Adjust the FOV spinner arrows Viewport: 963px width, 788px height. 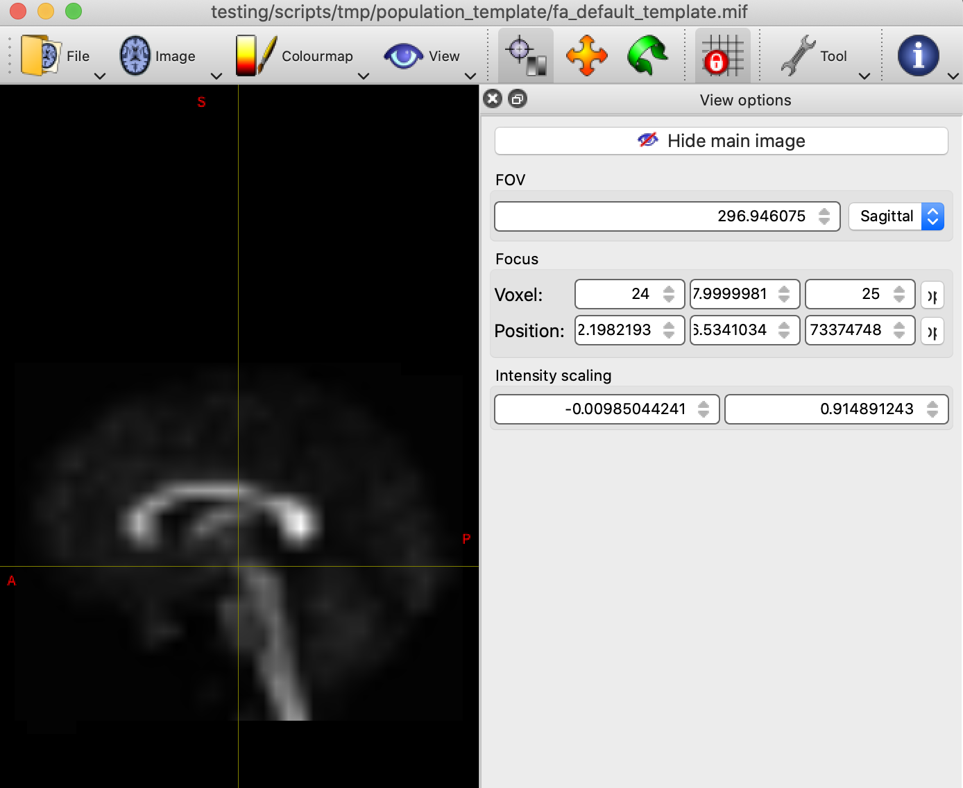824,216
